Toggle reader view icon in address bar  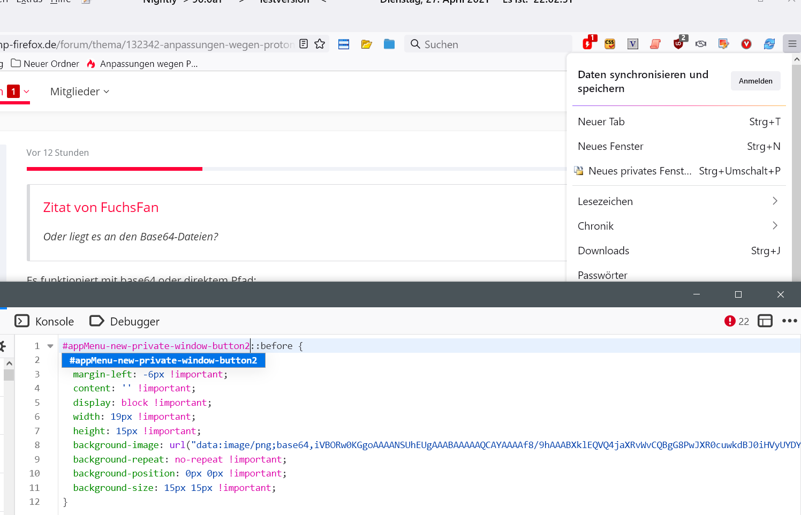(304, 44)
